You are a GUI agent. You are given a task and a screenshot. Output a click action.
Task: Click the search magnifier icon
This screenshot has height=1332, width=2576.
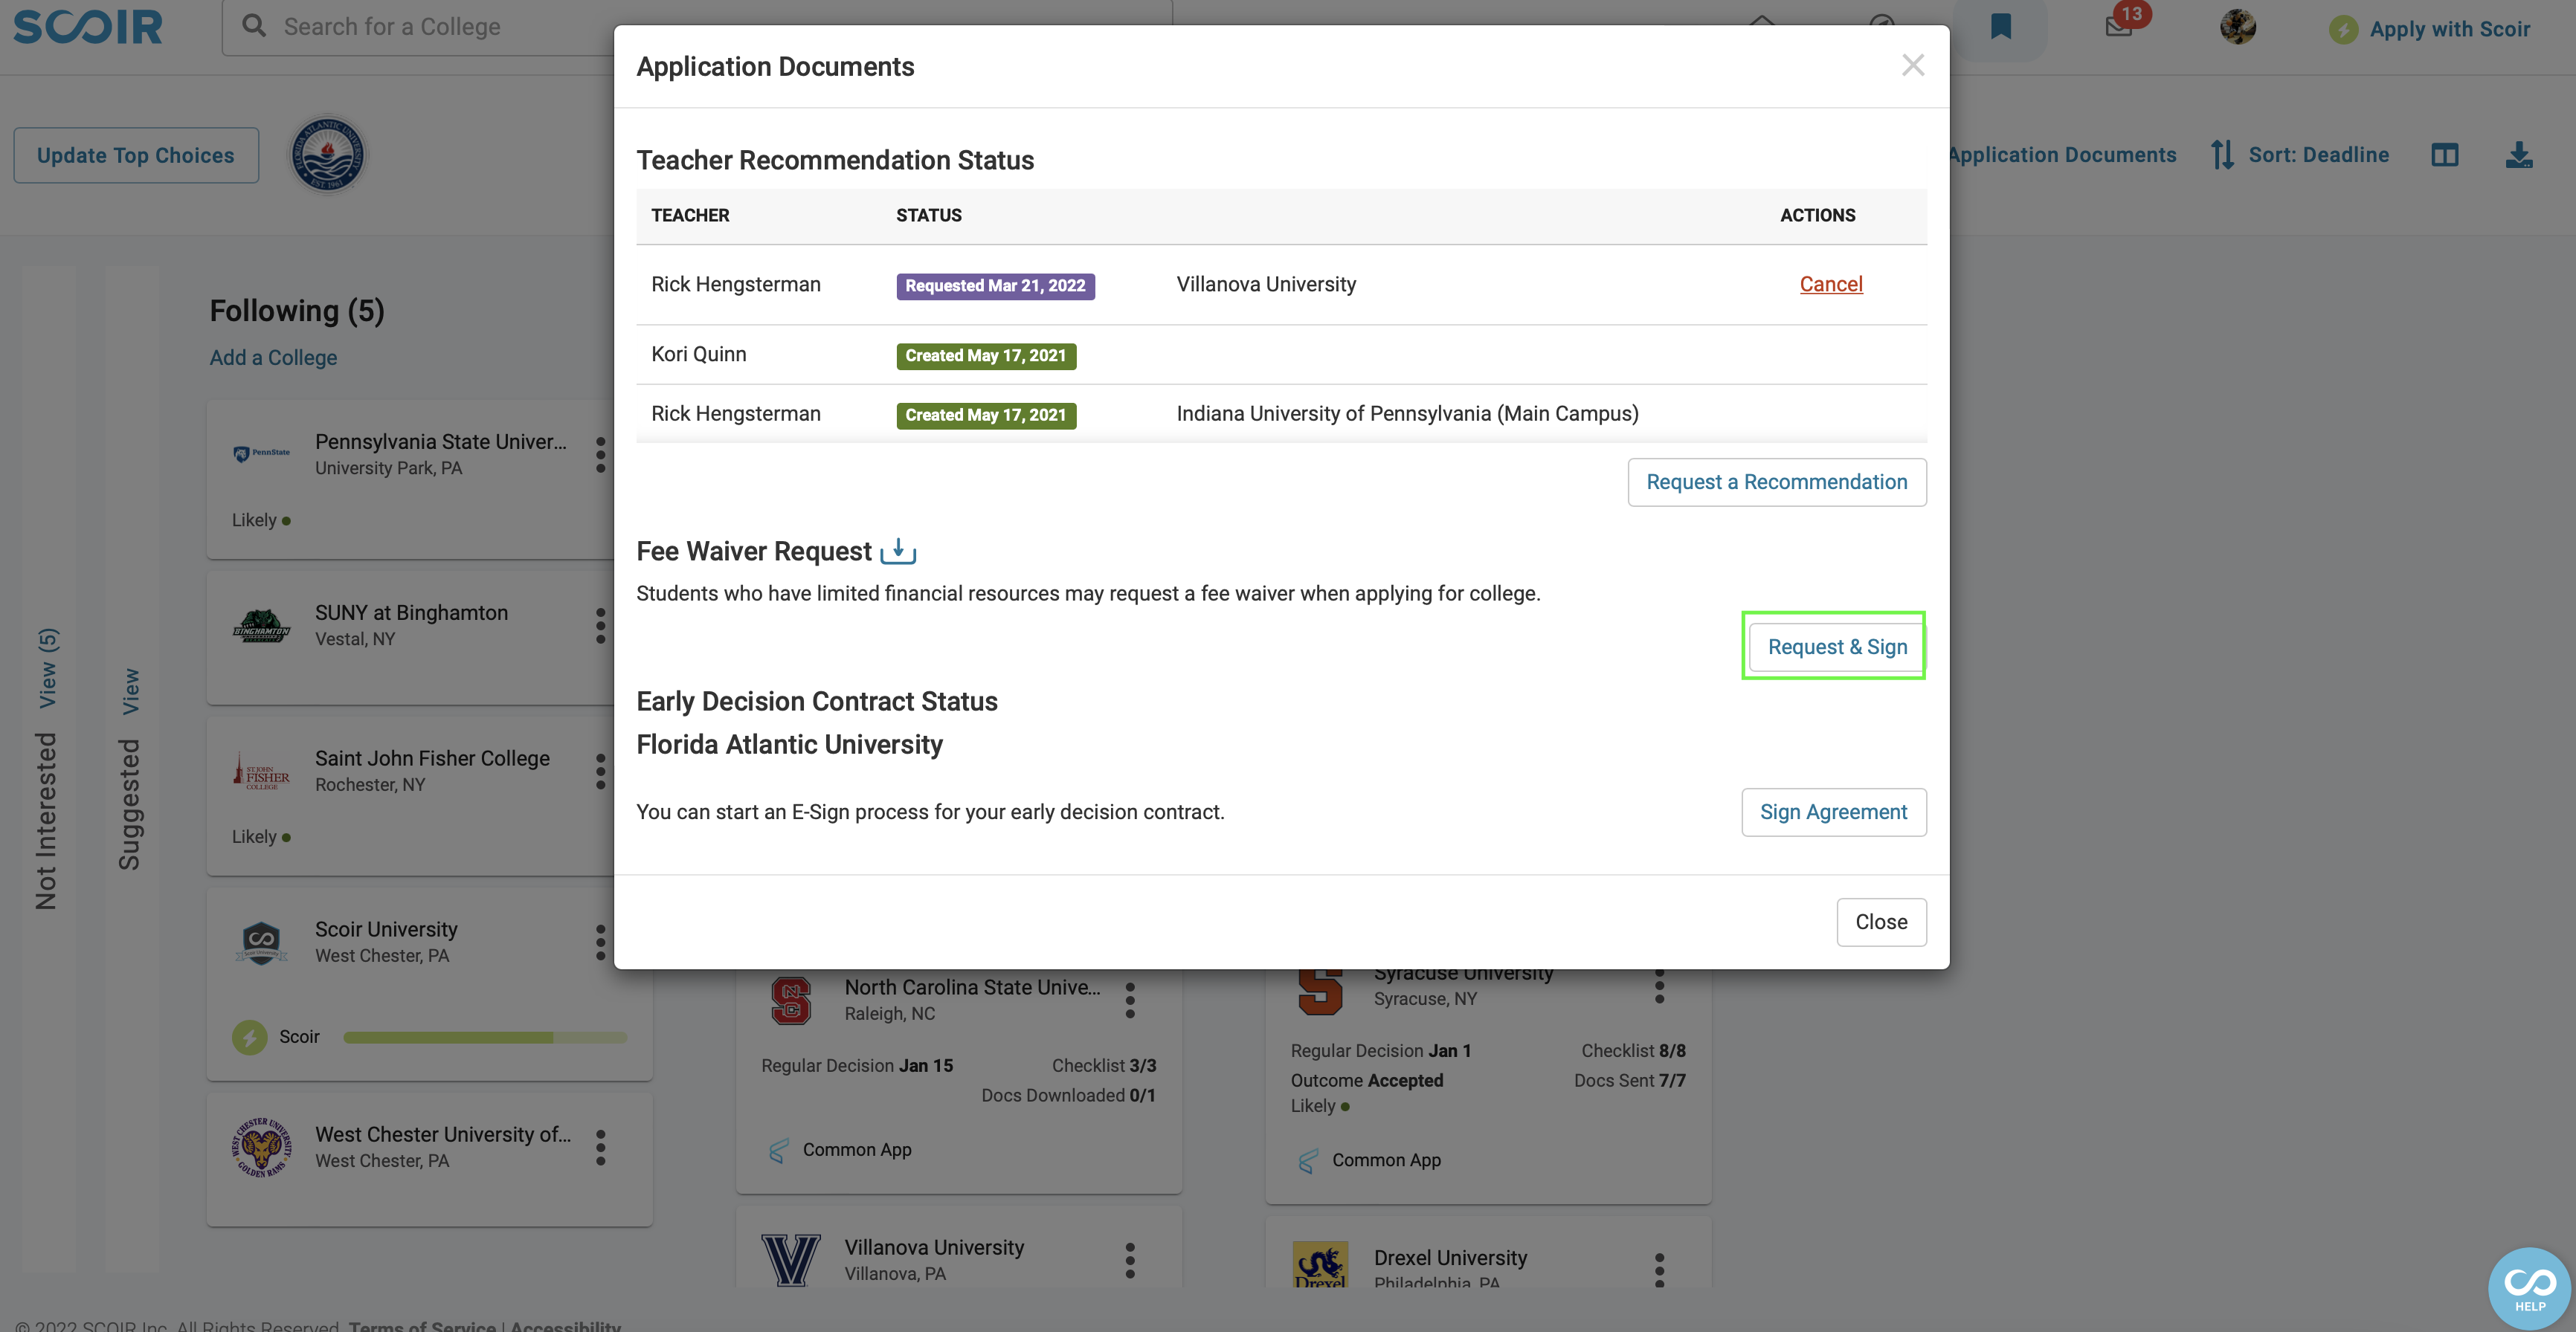pos(254,26)
